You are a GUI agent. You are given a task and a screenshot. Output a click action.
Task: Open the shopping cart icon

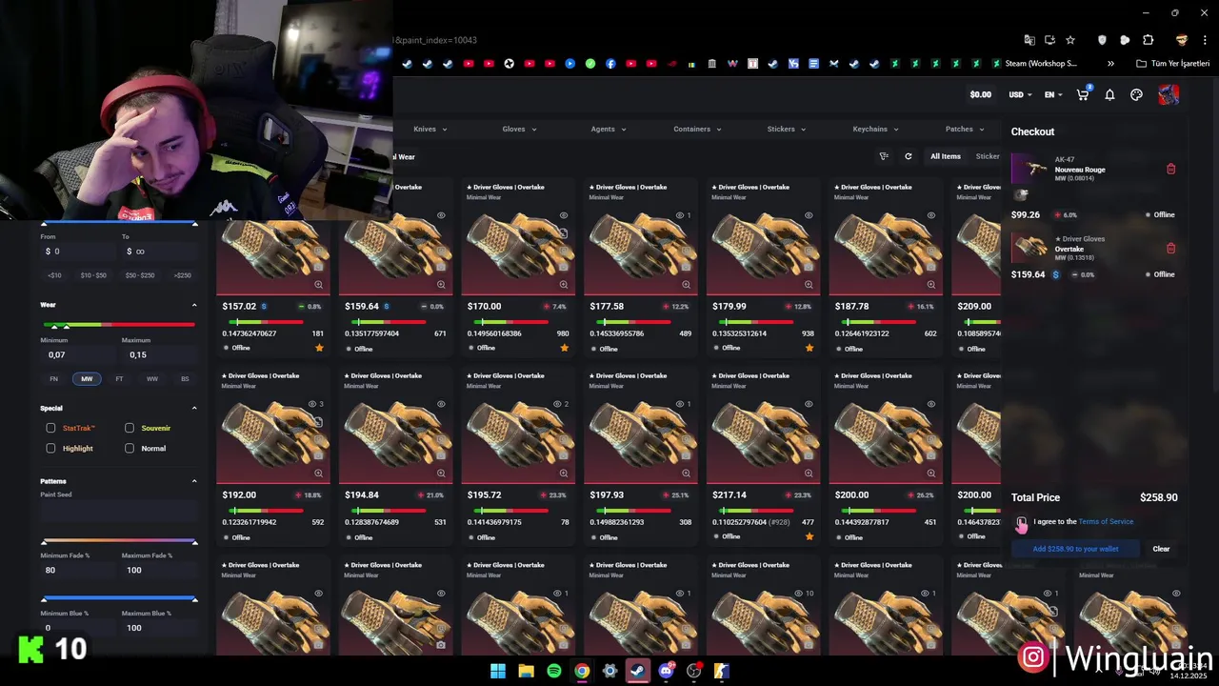[x=1082, y=94]
